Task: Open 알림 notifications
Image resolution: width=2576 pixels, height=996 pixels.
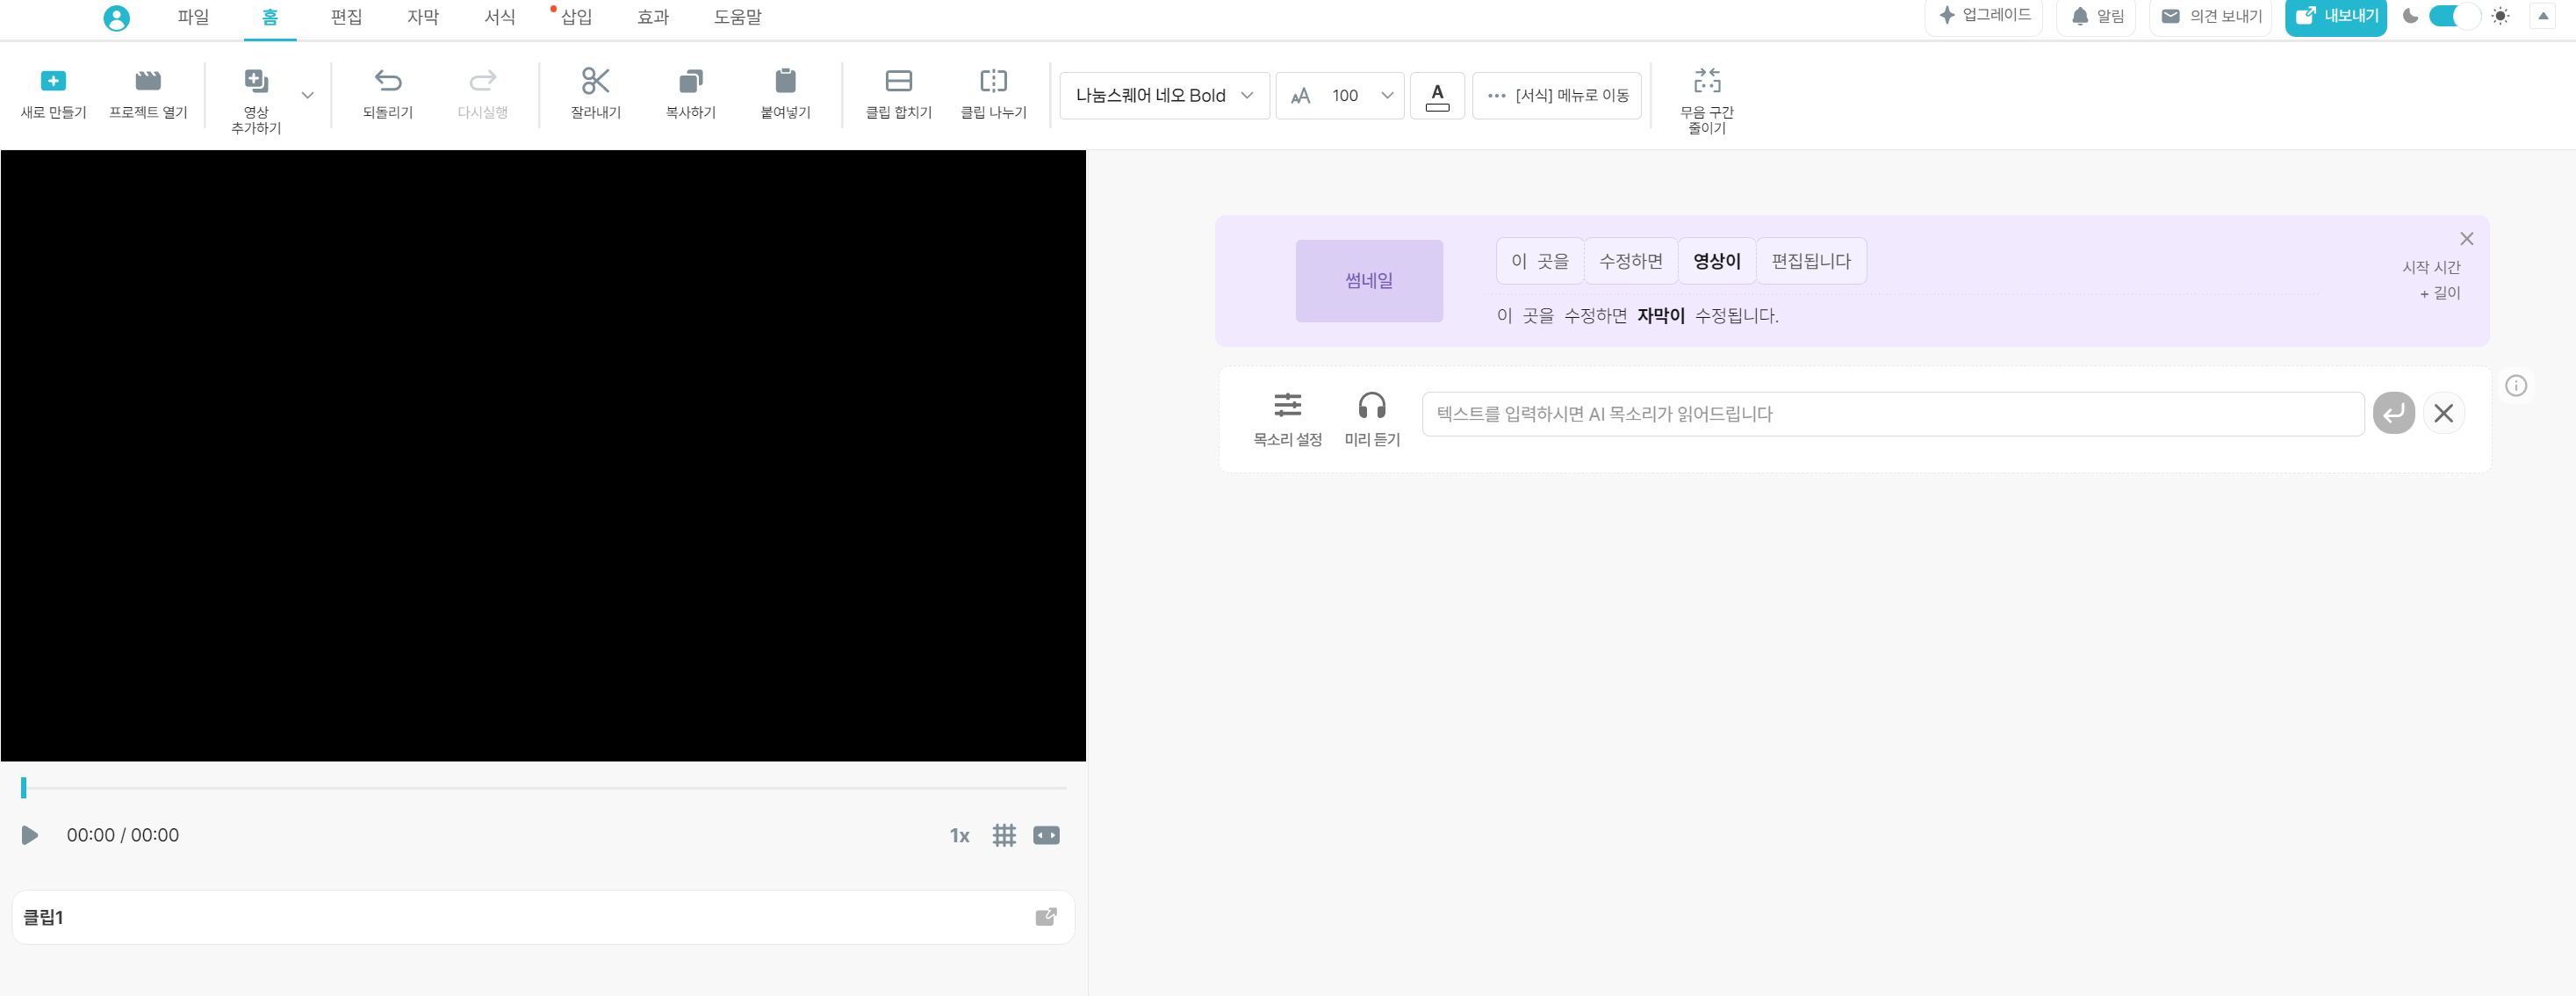Action: pyautogui.click(x=2096, y=16)
